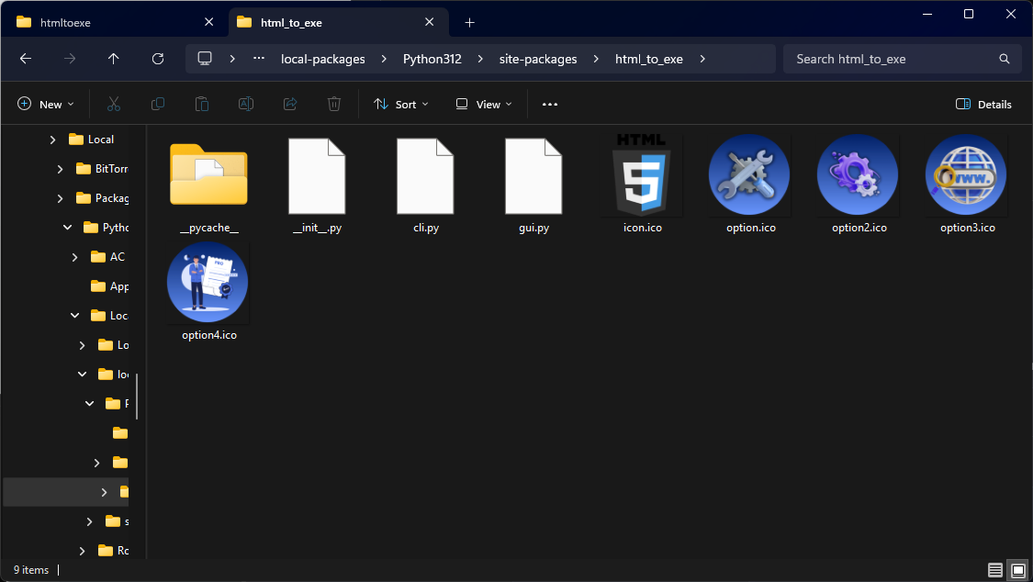Click the Paste icon in the toolbar

pyautogui.click(x=201, y=104)
